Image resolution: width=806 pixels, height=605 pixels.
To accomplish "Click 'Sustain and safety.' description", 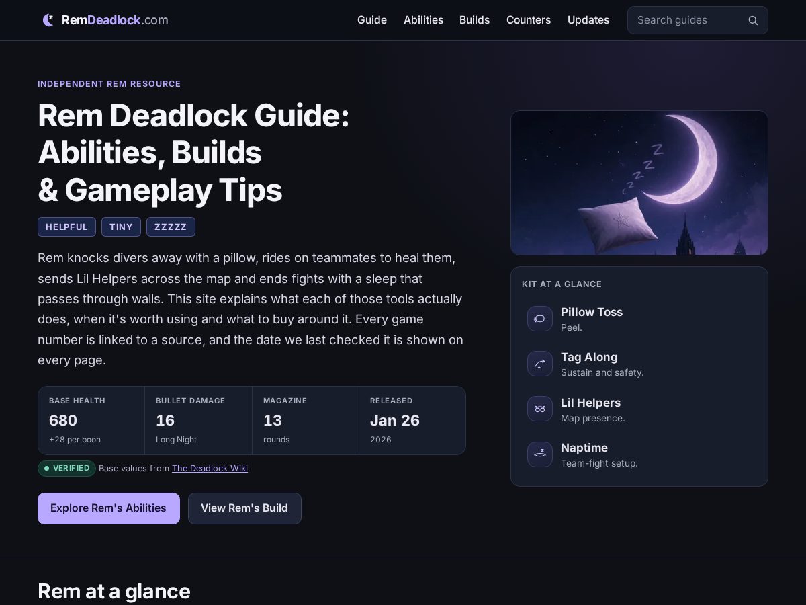I will [x=602, y=373].
